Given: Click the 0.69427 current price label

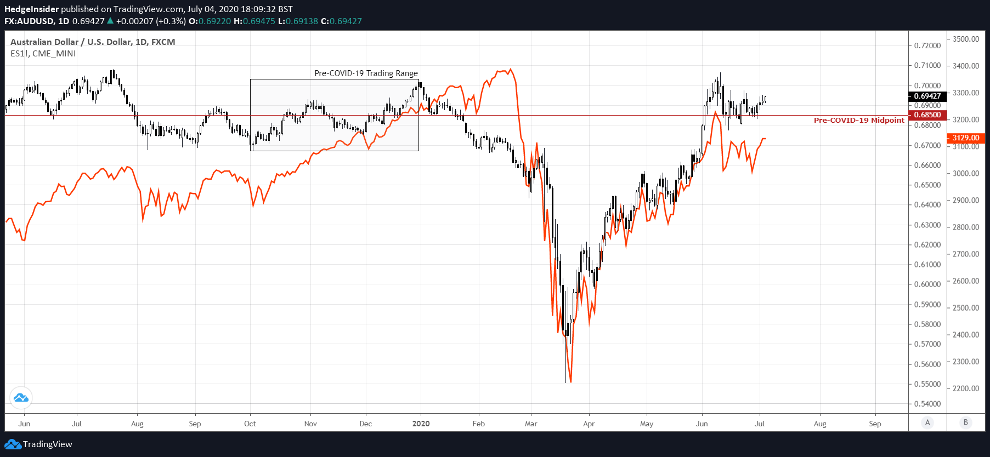Looking at the screenshot, I should (927, 96).
